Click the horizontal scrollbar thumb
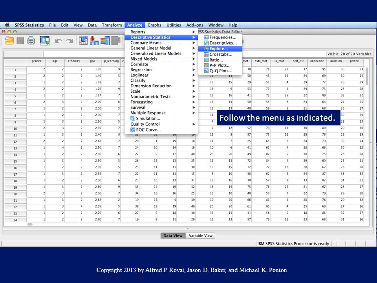Screen dimensions: 377x283 (30, 224)
